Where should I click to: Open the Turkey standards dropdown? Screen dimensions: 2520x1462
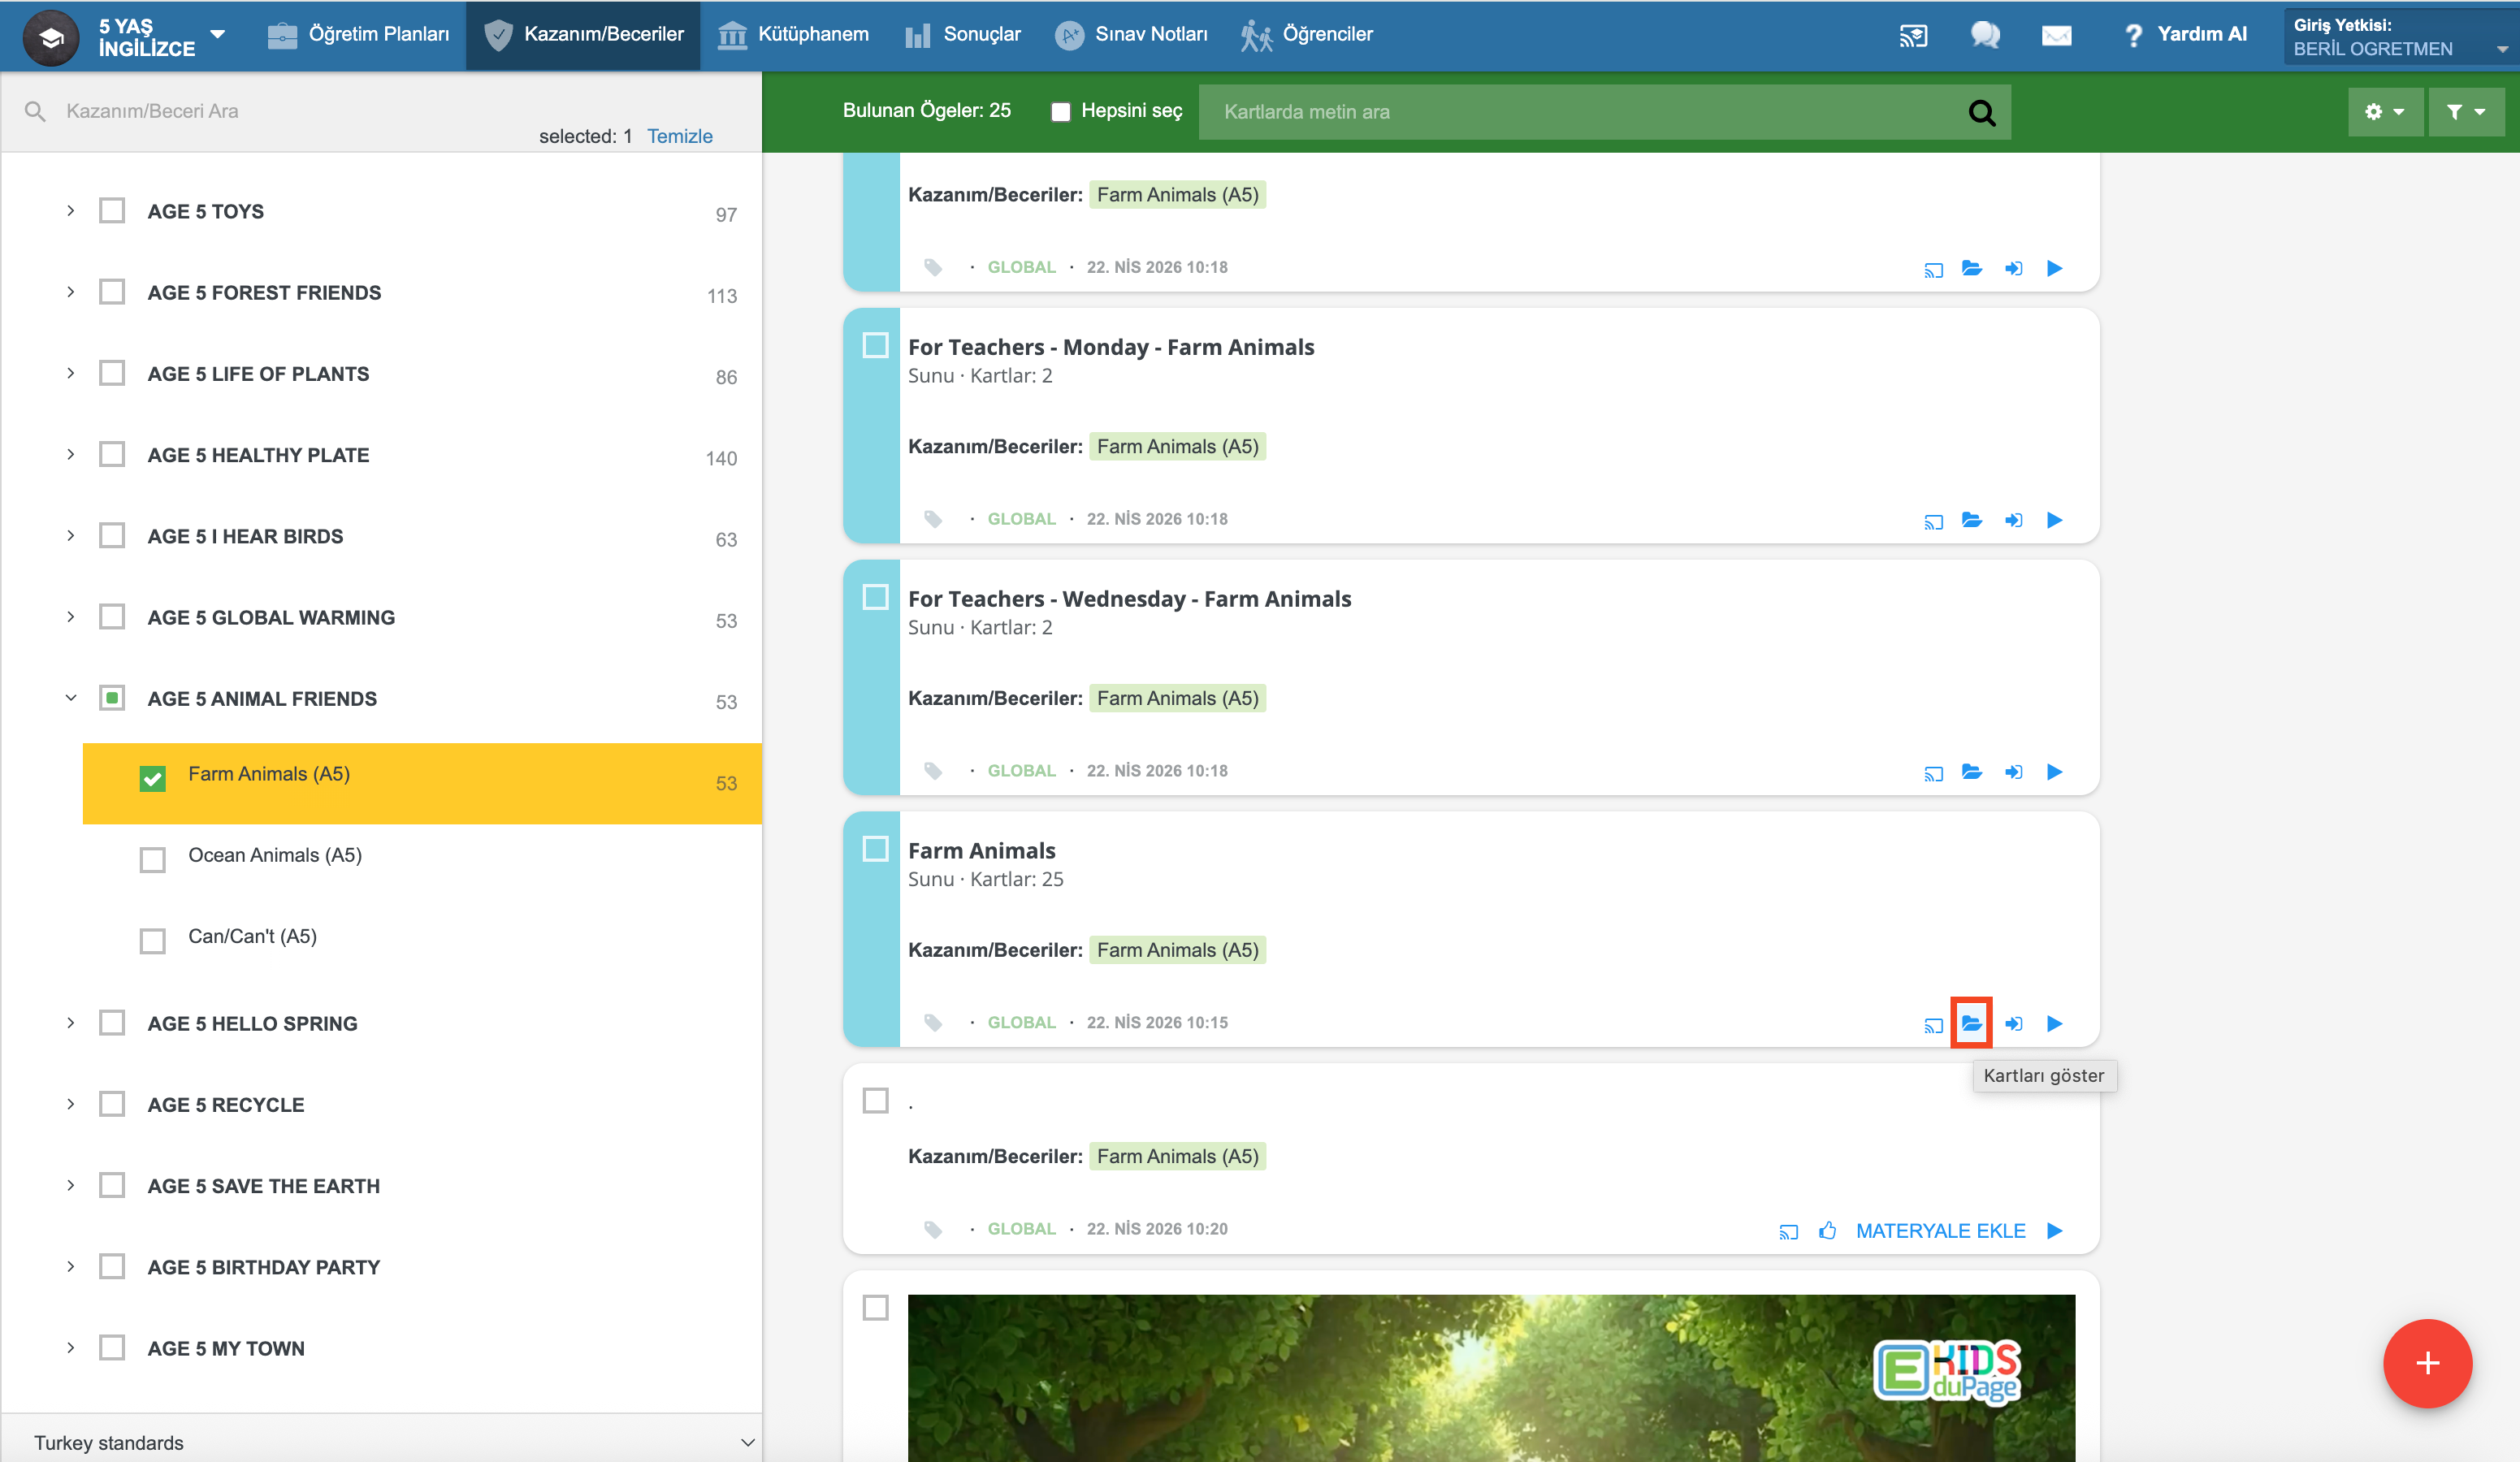[381, 1442]
